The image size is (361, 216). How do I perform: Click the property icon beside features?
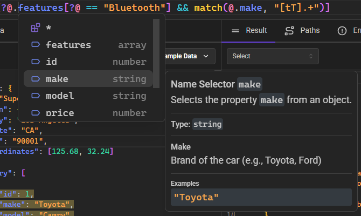(x=36, y=44)
